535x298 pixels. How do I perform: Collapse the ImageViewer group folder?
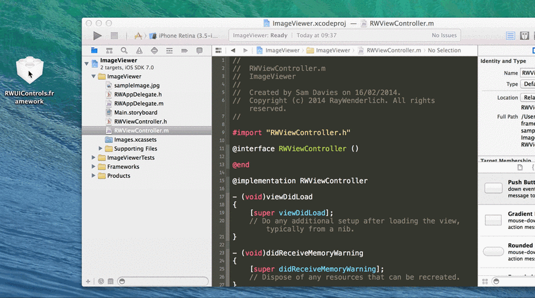pos(93,76)
